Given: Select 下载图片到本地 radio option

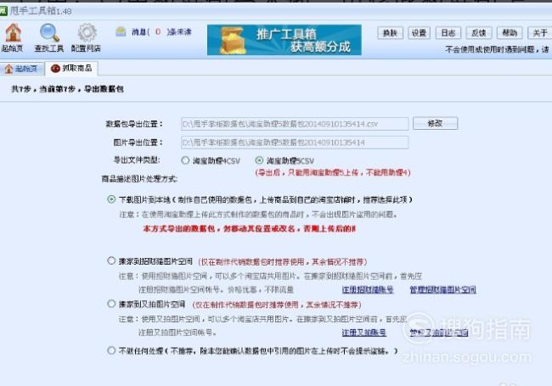Looking at the screenshot, I should coord(111,199).
